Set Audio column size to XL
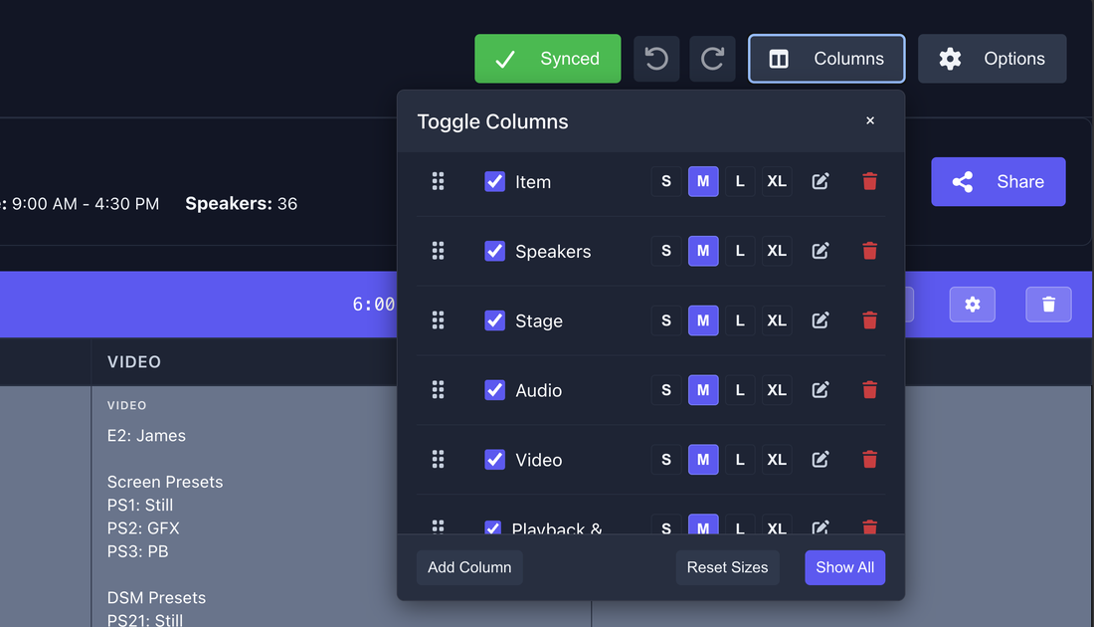1094x627 pixels. coord(777,389)
